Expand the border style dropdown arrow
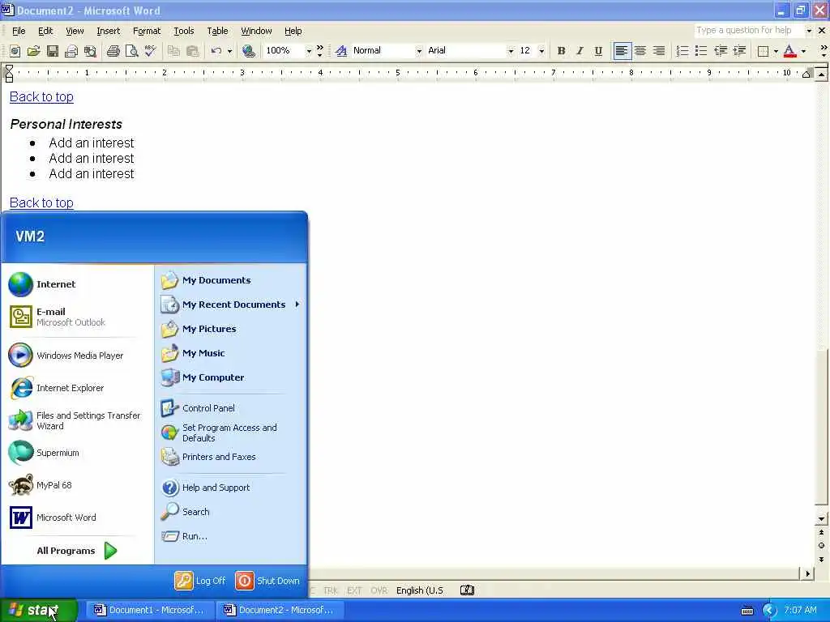The width and height of the screenshot is (830, 622). coord(776,51)
